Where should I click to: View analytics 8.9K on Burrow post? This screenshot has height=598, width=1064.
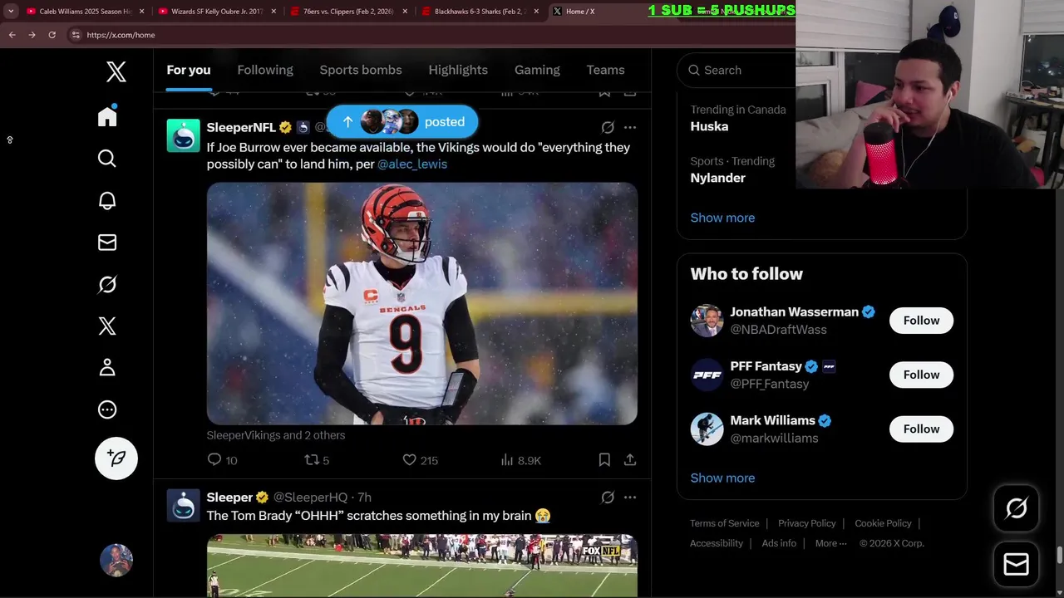[520, 460]
